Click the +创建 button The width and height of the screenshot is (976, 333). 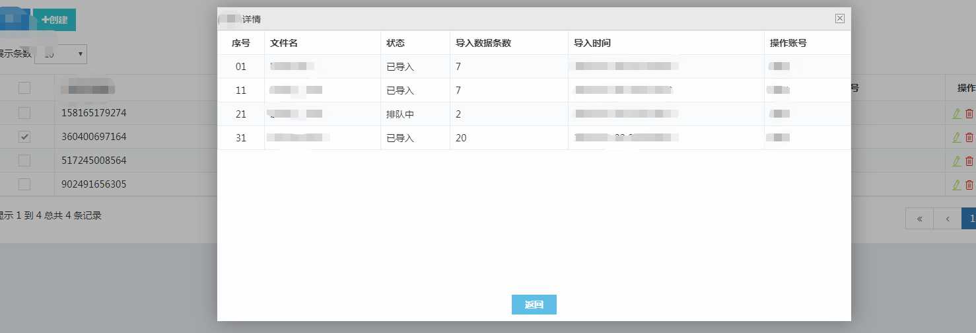pyautogui.click(x=55, y=20)
